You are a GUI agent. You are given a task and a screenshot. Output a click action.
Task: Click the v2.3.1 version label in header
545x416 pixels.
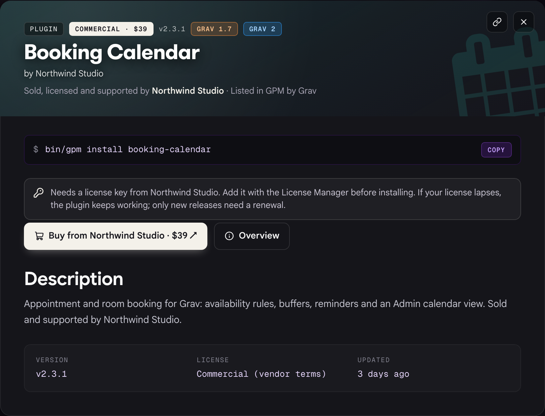pyautogui.click(x=172, y=29)
